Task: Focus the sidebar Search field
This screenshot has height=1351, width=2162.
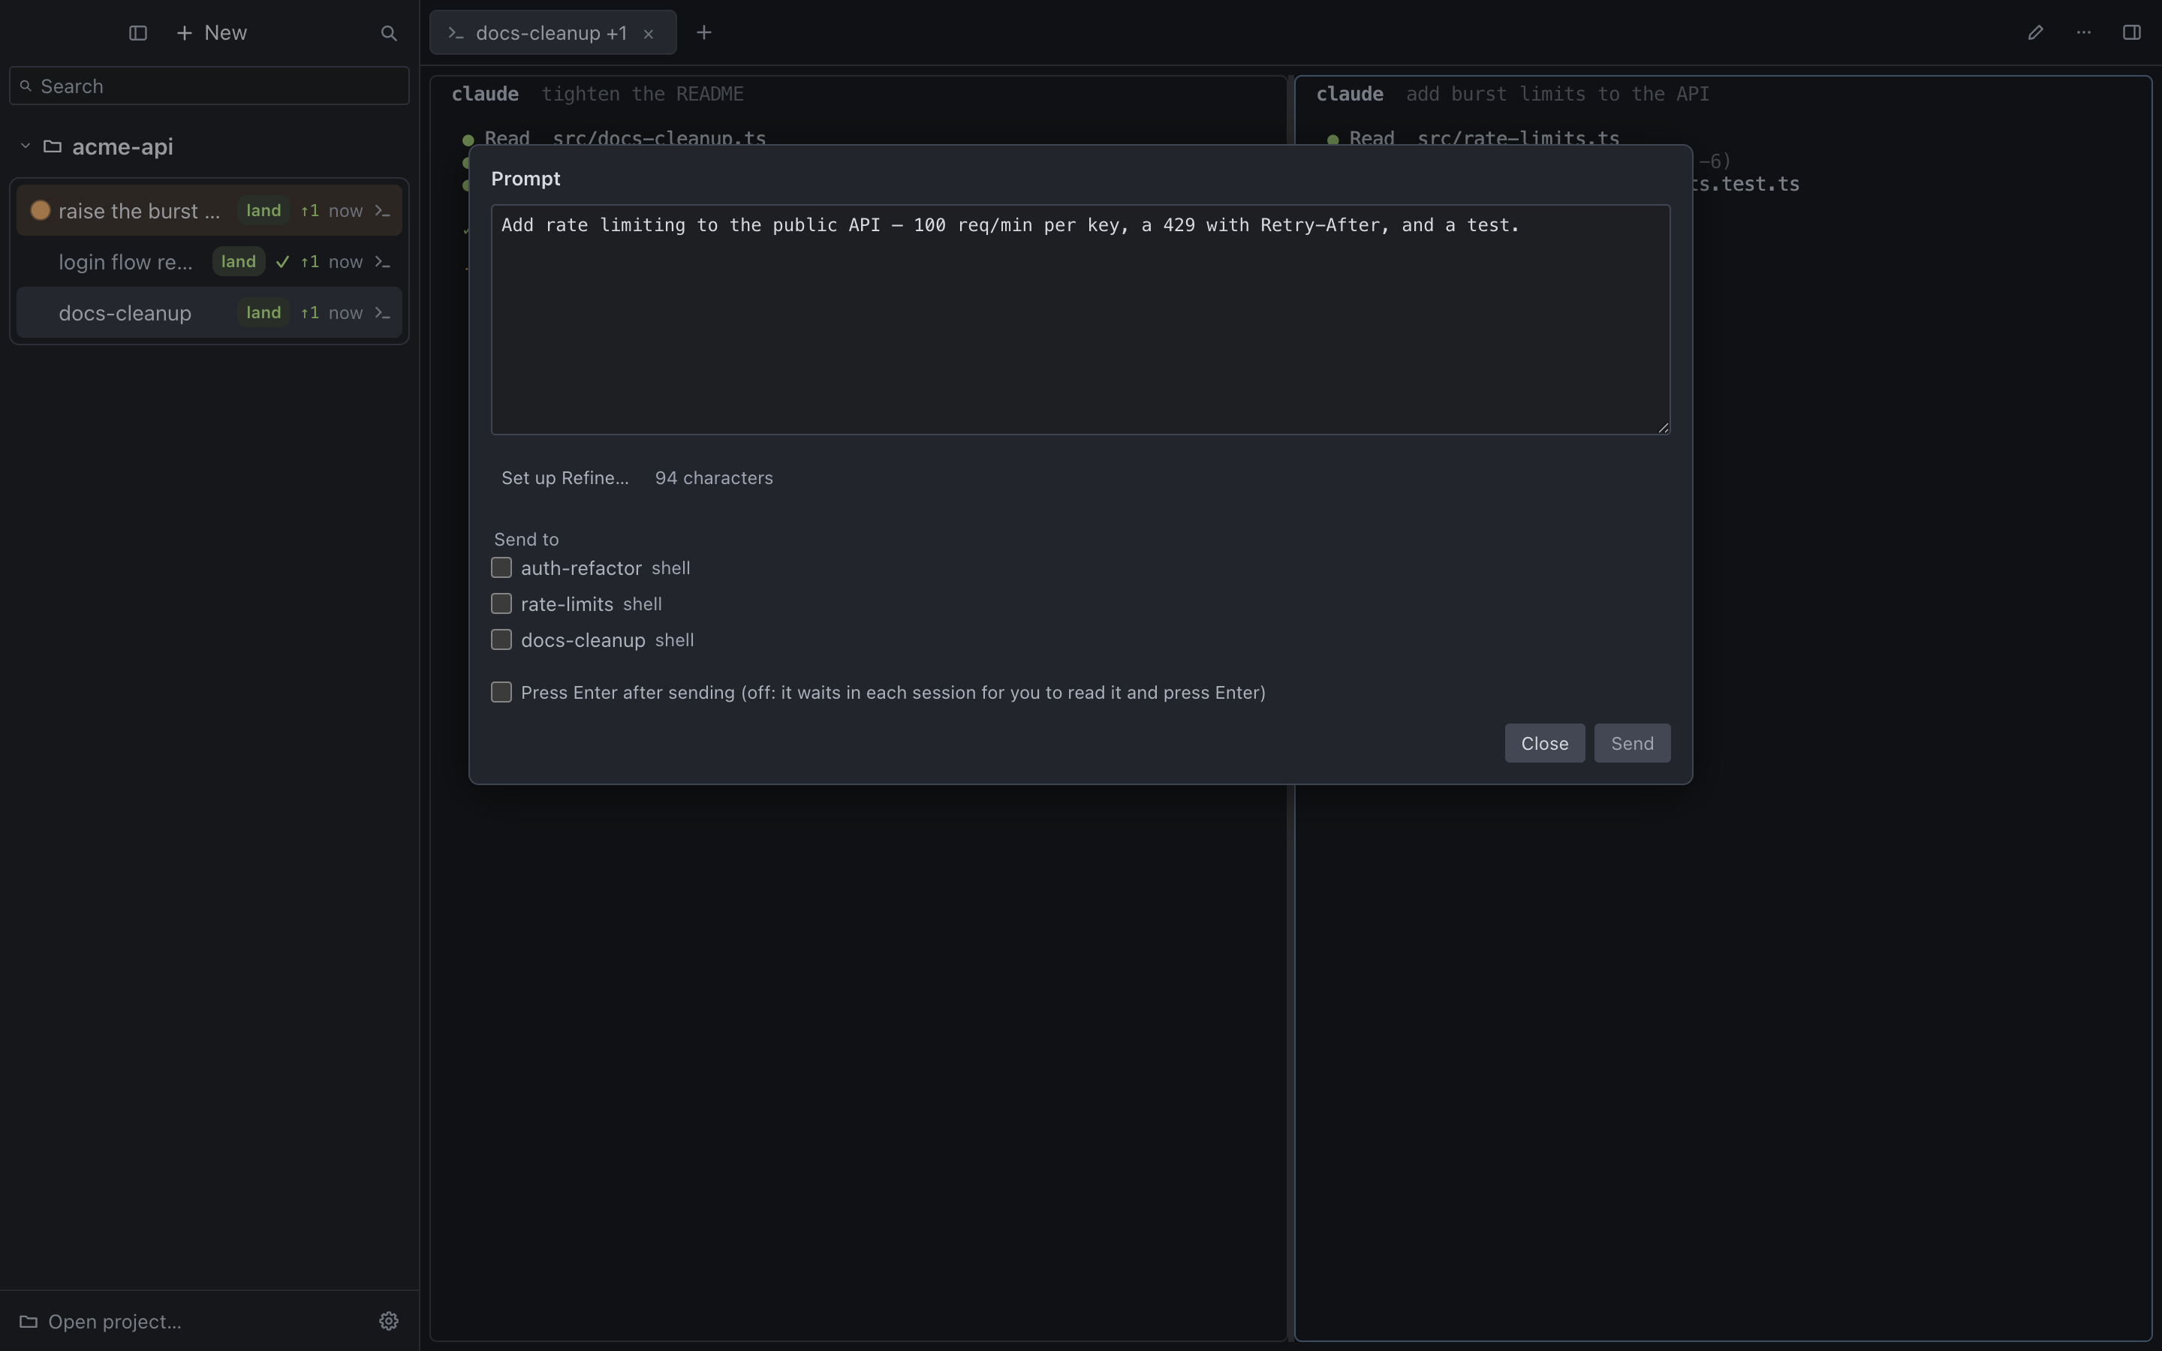Action: click(x=209, y=86)
